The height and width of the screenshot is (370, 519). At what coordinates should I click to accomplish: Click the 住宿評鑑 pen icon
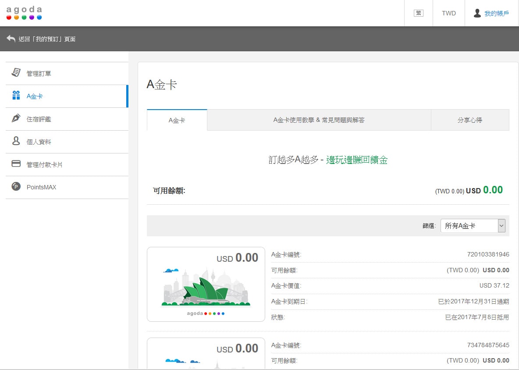tap(16, 118)
